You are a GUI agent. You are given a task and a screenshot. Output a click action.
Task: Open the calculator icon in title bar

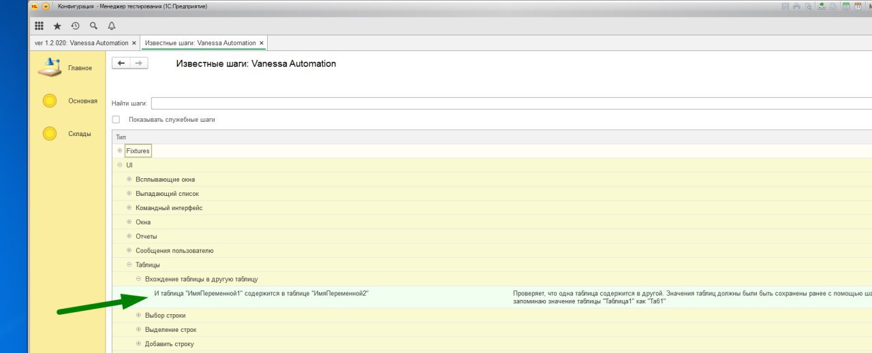click(x=845, y=6)
